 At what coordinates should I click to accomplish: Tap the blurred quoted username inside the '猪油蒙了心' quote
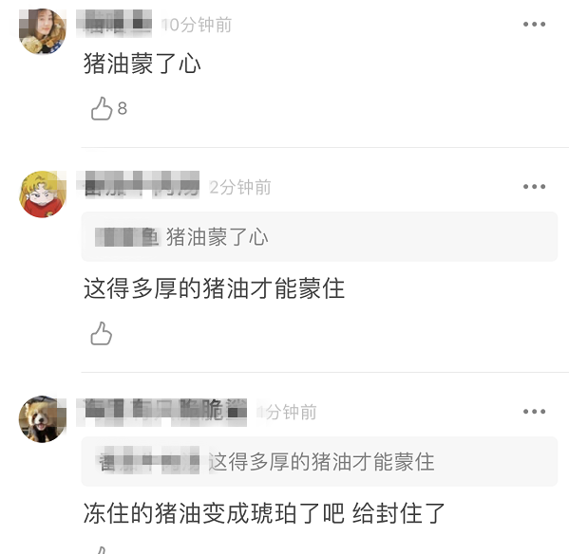pyautogui.click(x=127, y=237)
